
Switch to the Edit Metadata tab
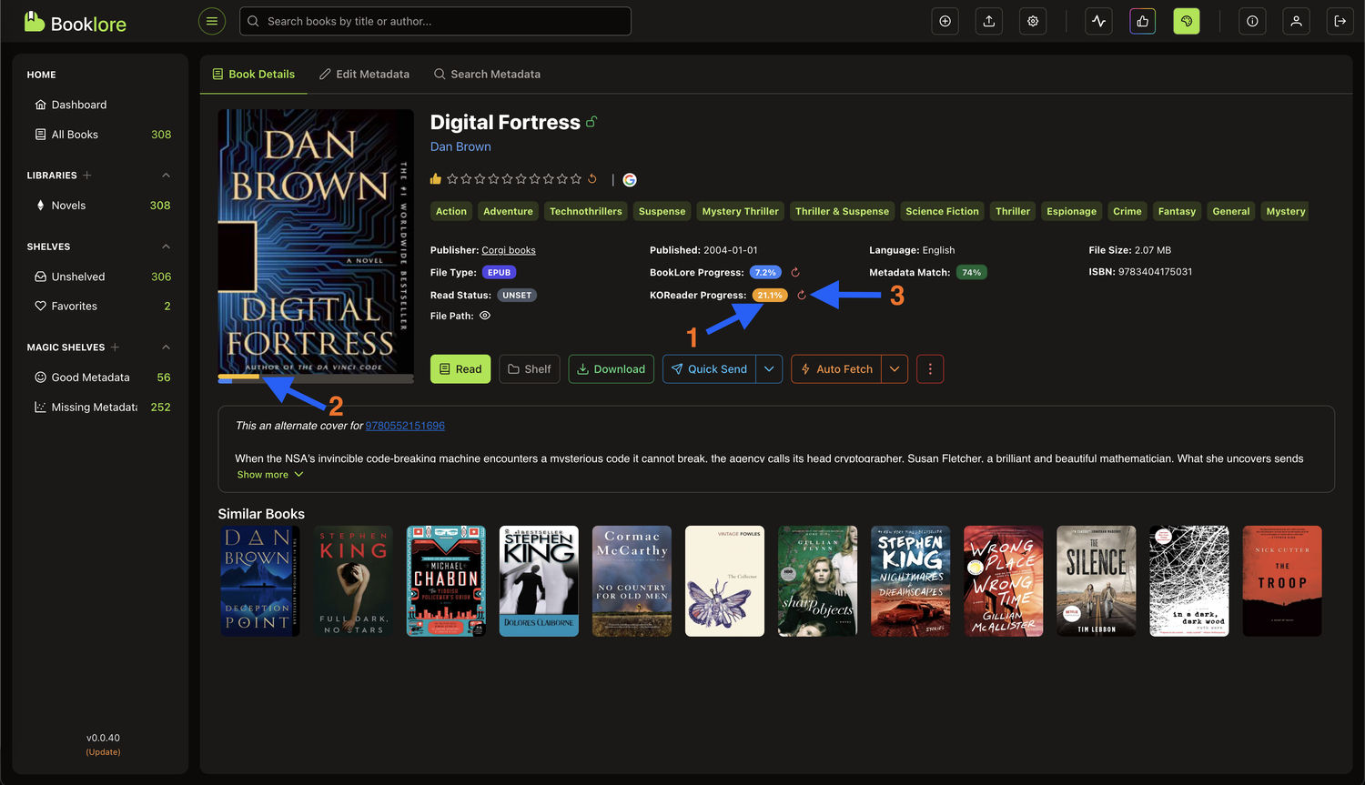[364, 74]
